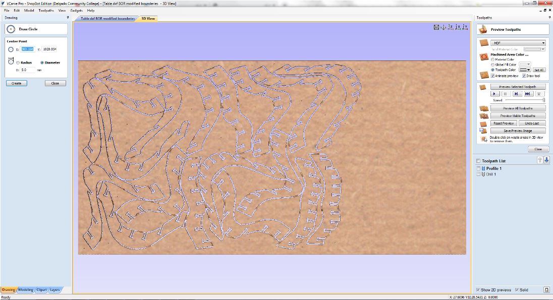Check the Profile 1 toolpath checkbox
Screen dimensions: 553x300
pos(479,168)
